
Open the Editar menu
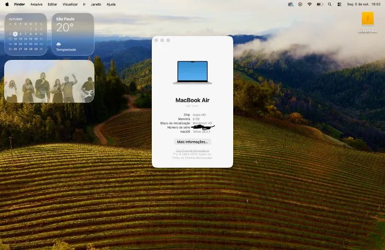[52, 4]
